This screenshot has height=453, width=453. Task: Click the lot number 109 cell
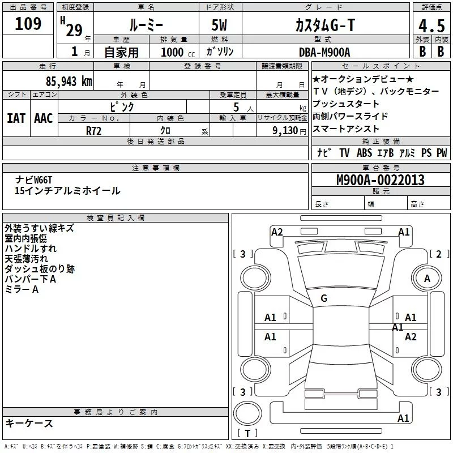tap(28, 23)
